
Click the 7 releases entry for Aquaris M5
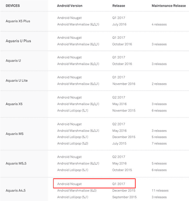[x=159, y=143]
